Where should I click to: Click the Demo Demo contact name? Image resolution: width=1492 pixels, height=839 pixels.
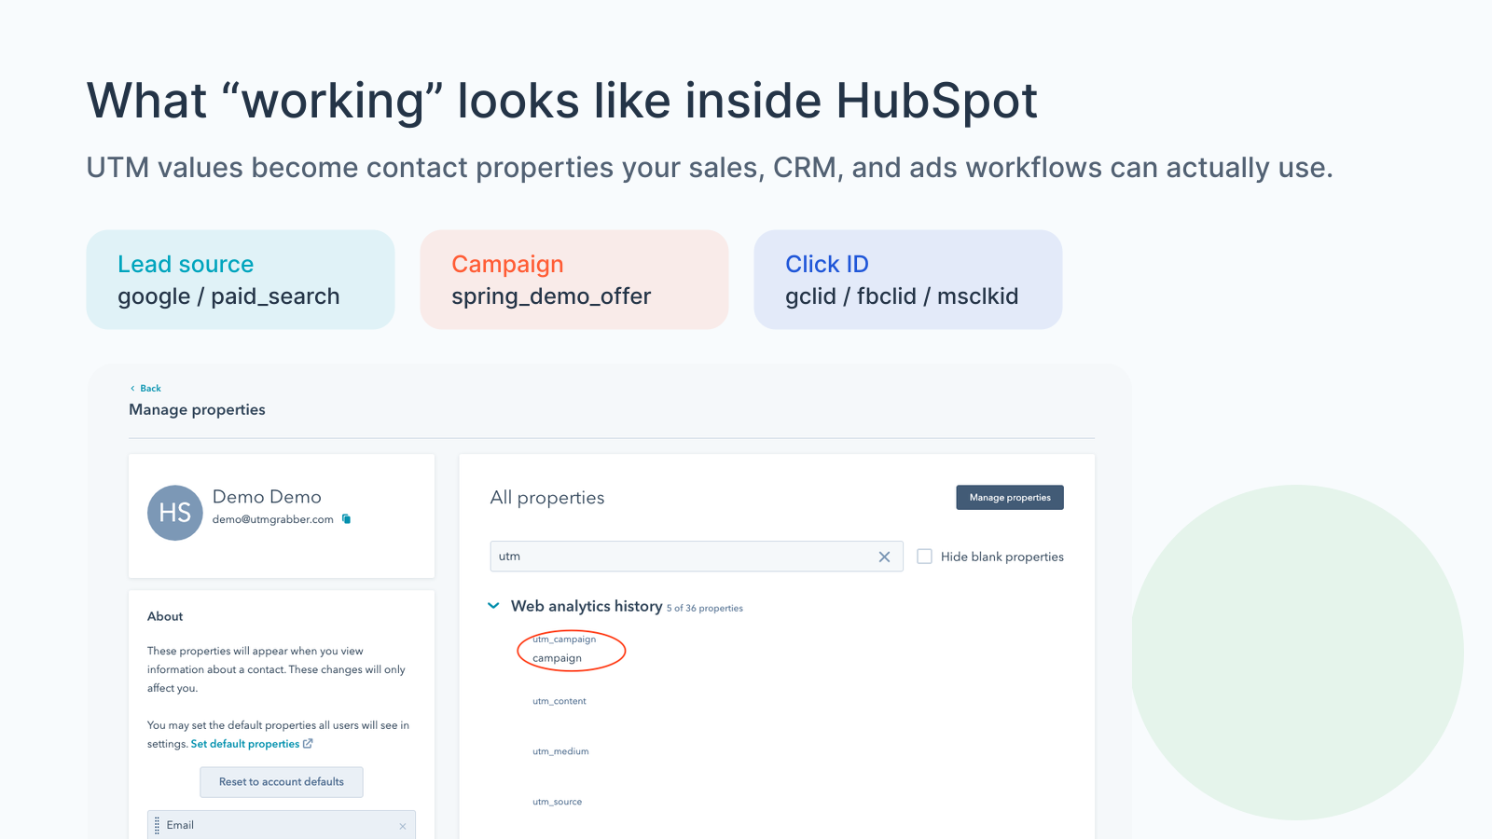(267, 497)
